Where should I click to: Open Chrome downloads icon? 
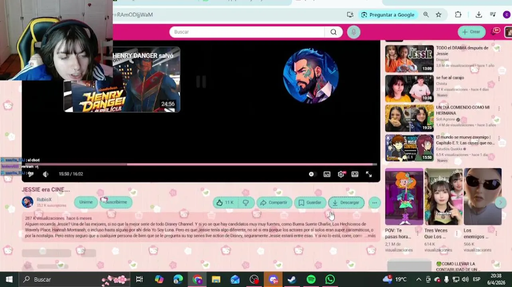click(x=479, y=15)
